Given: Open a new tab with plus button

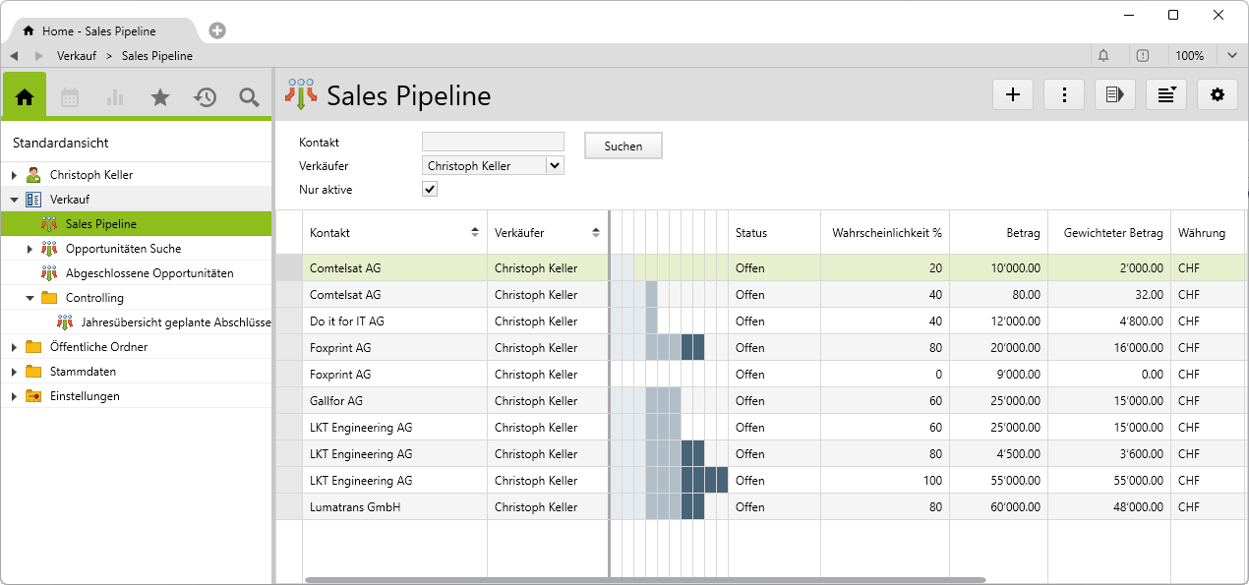Looking at the screenshot, I should click(x=217, y=30).
